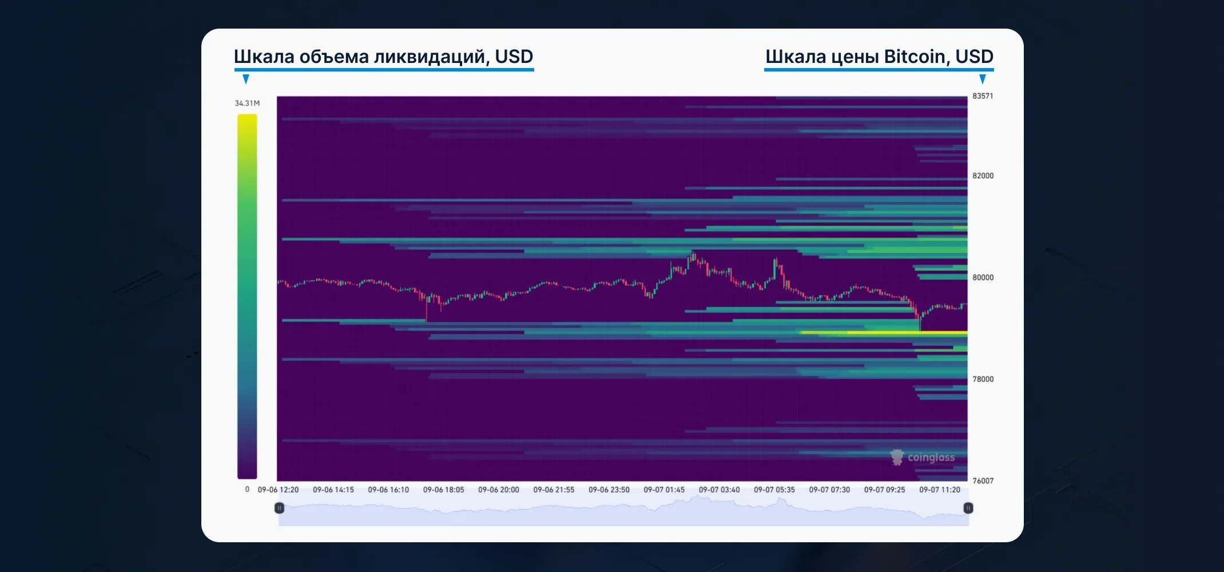This screenshot has width=1224, height=572.
Task: Click the 09-07 05:35 time label
Action: click(x=774, y=490)
